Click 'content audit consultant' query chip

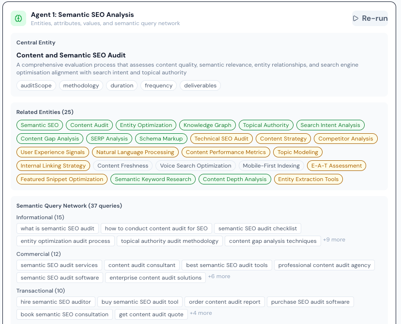142,265
